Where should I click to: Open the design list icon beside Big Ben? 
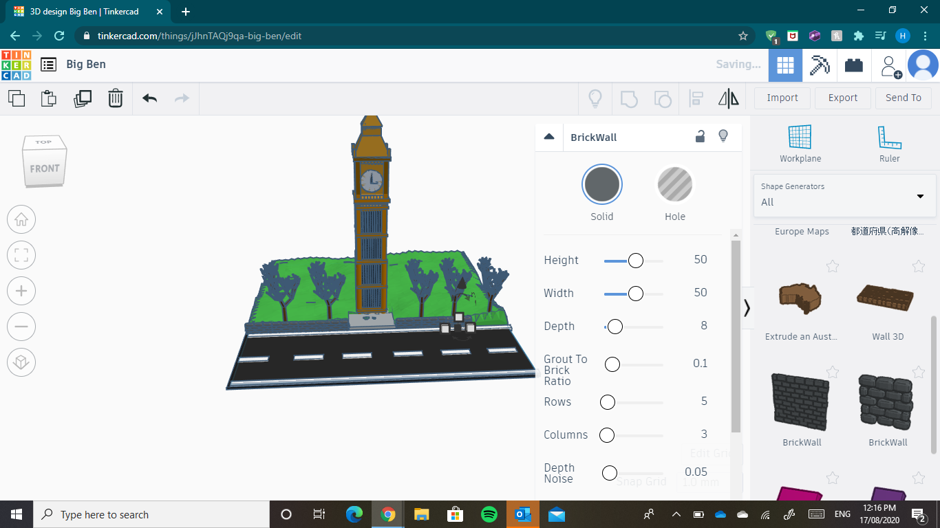tap(48, 65)
